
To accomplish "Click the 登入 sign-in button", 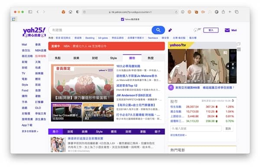I will coord(211,30).
